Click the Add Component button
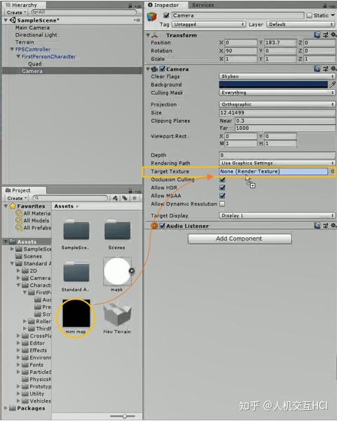The image size is (337, 421). click(x=240, y=239)
